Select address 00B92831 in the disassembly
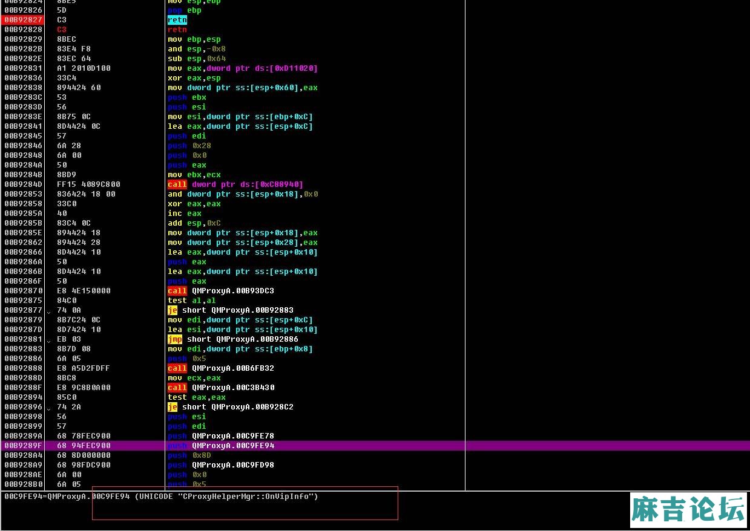750x531 pixels. pos(23,68)
